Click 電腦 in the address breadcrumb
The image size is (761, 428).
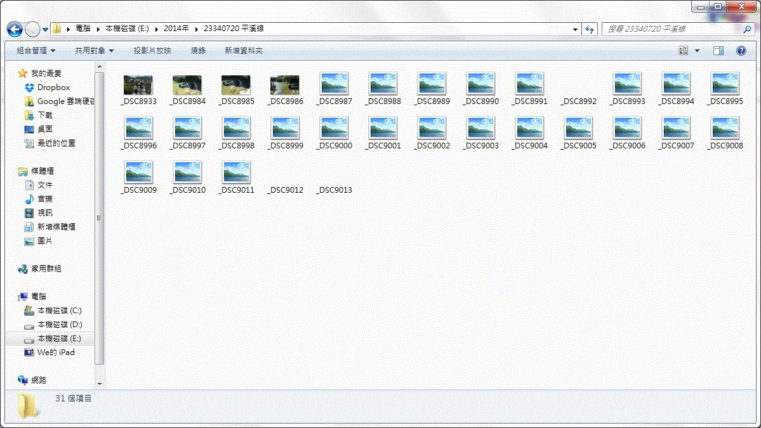[x=83, y=29]
